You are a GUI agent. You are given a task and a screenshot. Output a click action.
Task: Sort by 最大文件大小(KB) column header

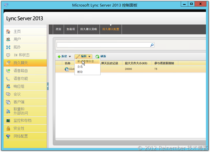pos(136,63)
